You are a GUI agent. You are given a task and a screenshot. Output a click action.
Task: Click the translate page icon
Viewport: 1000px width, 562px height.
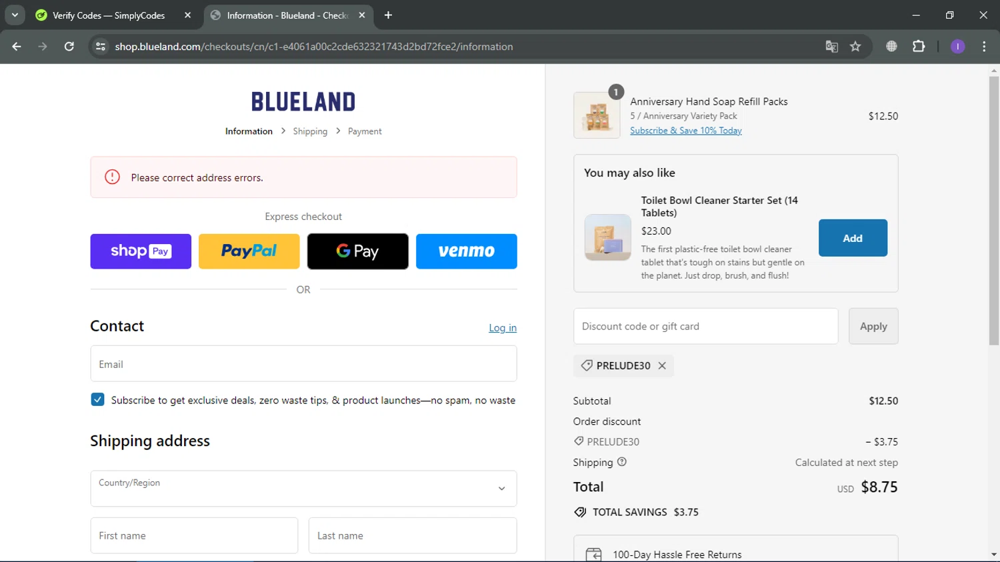pyautogui.click(x=831, y=47)
